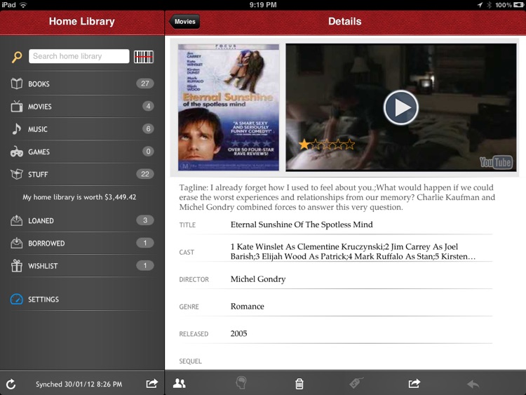
Task: Click the Books open-book icon
Action: tap(16, 83)
